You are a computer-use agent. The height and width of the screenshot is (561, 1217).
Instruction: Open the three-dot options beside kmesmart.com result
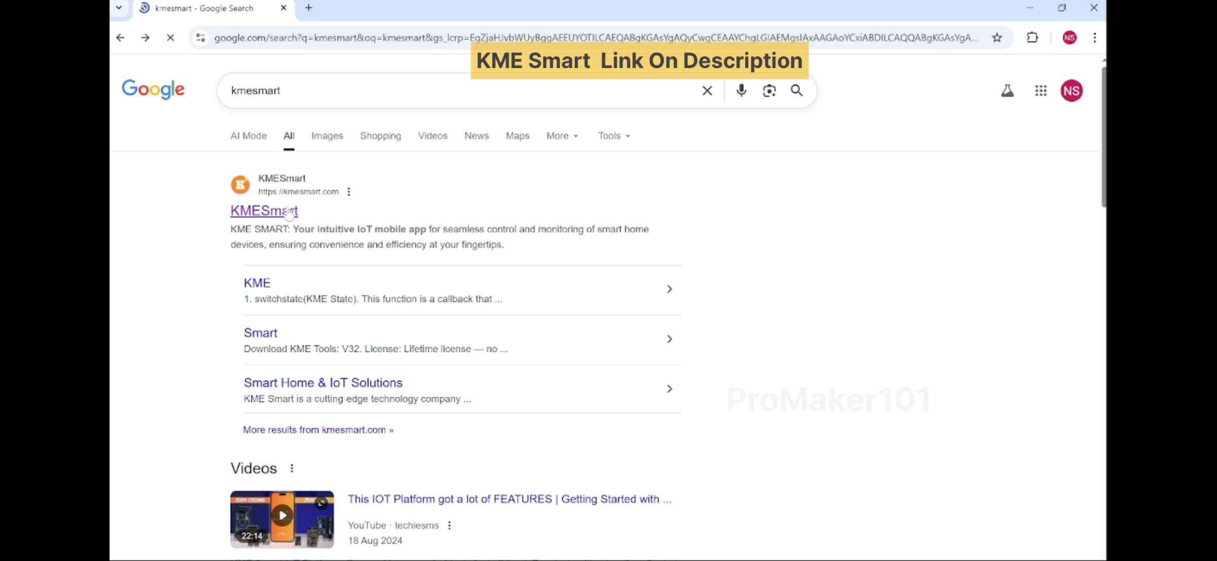348,192
